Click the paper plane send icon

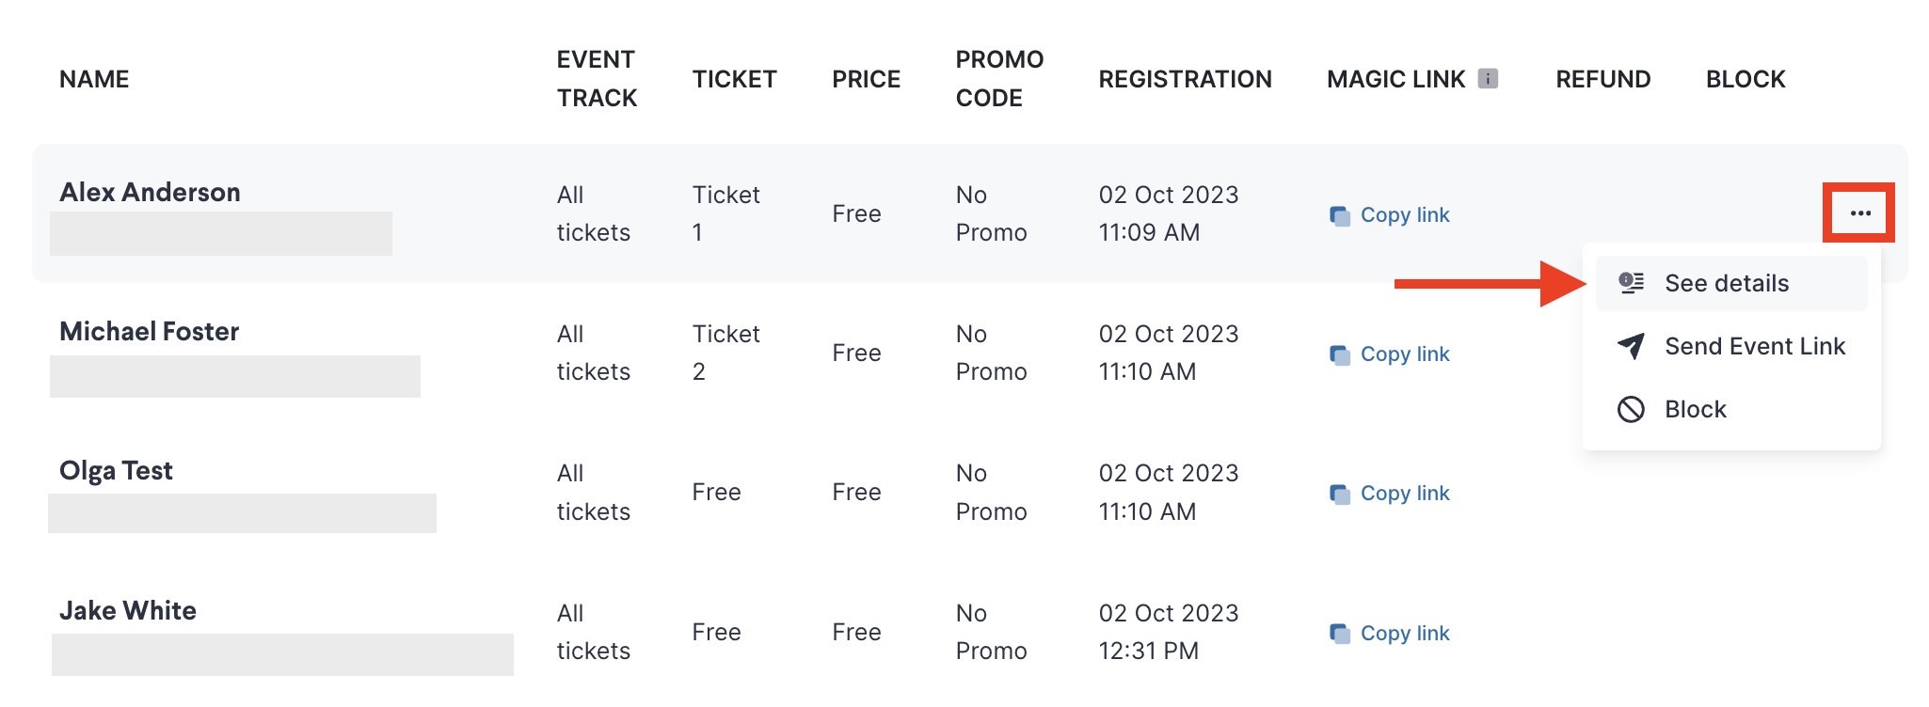click(1631, 346)
